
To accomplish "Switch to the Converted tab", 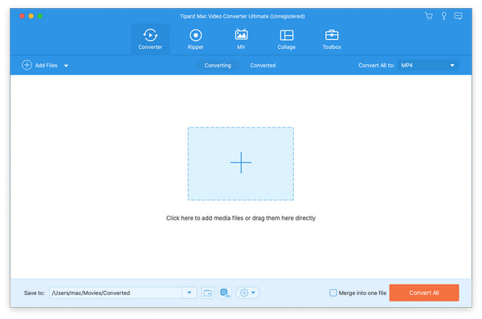I will pos(263,66).
